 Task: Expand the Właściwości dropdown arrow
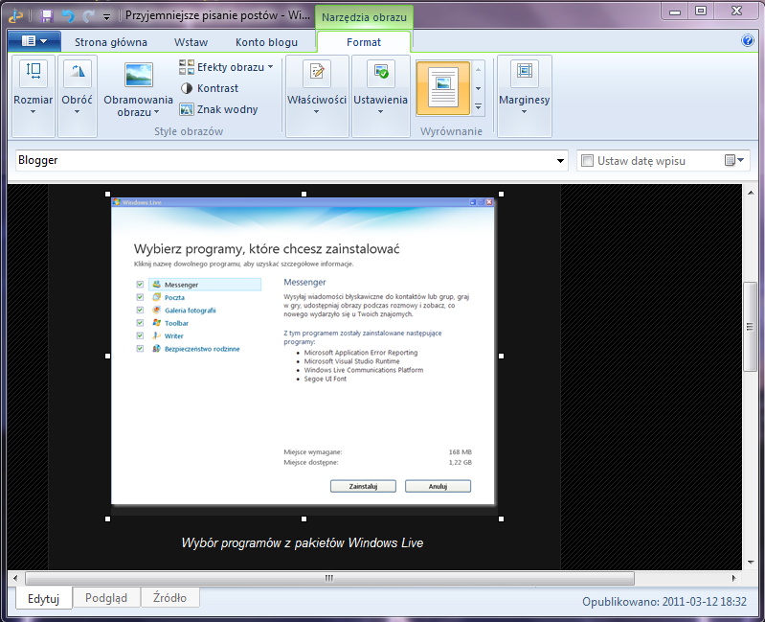[x=317, y=112]
